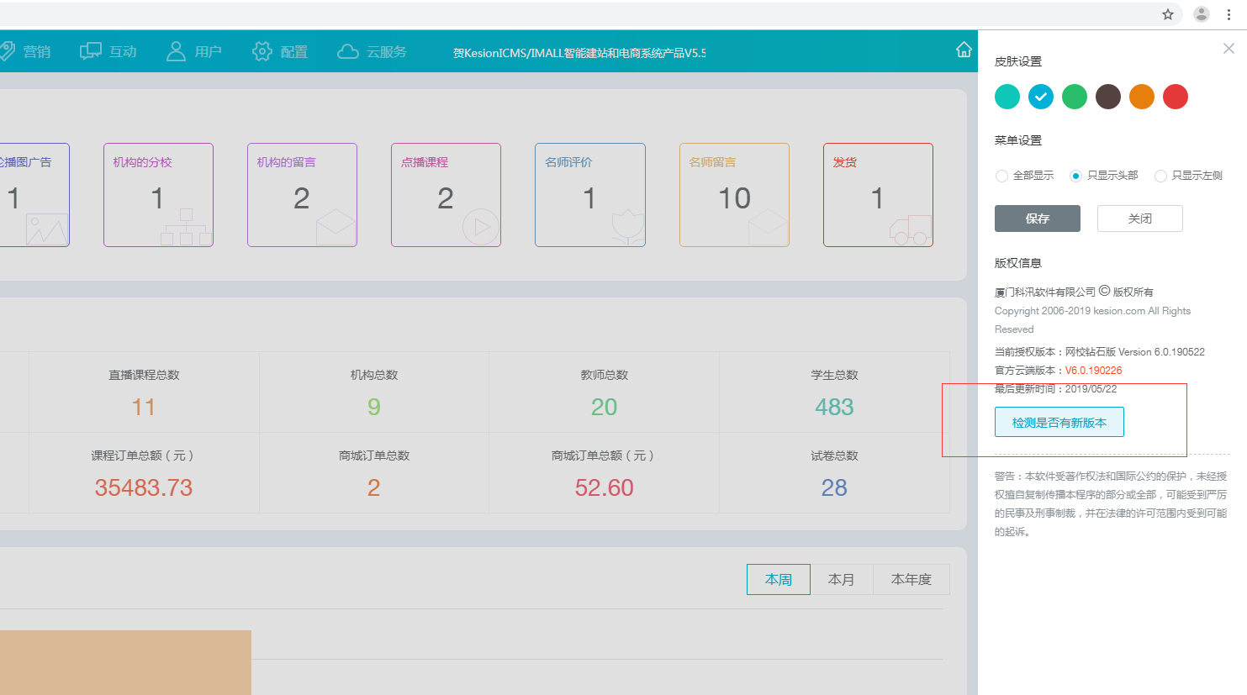Choose the red skin color swatch
The width and height of the screenshot is (1247, 695).
tap(1175, 97)
